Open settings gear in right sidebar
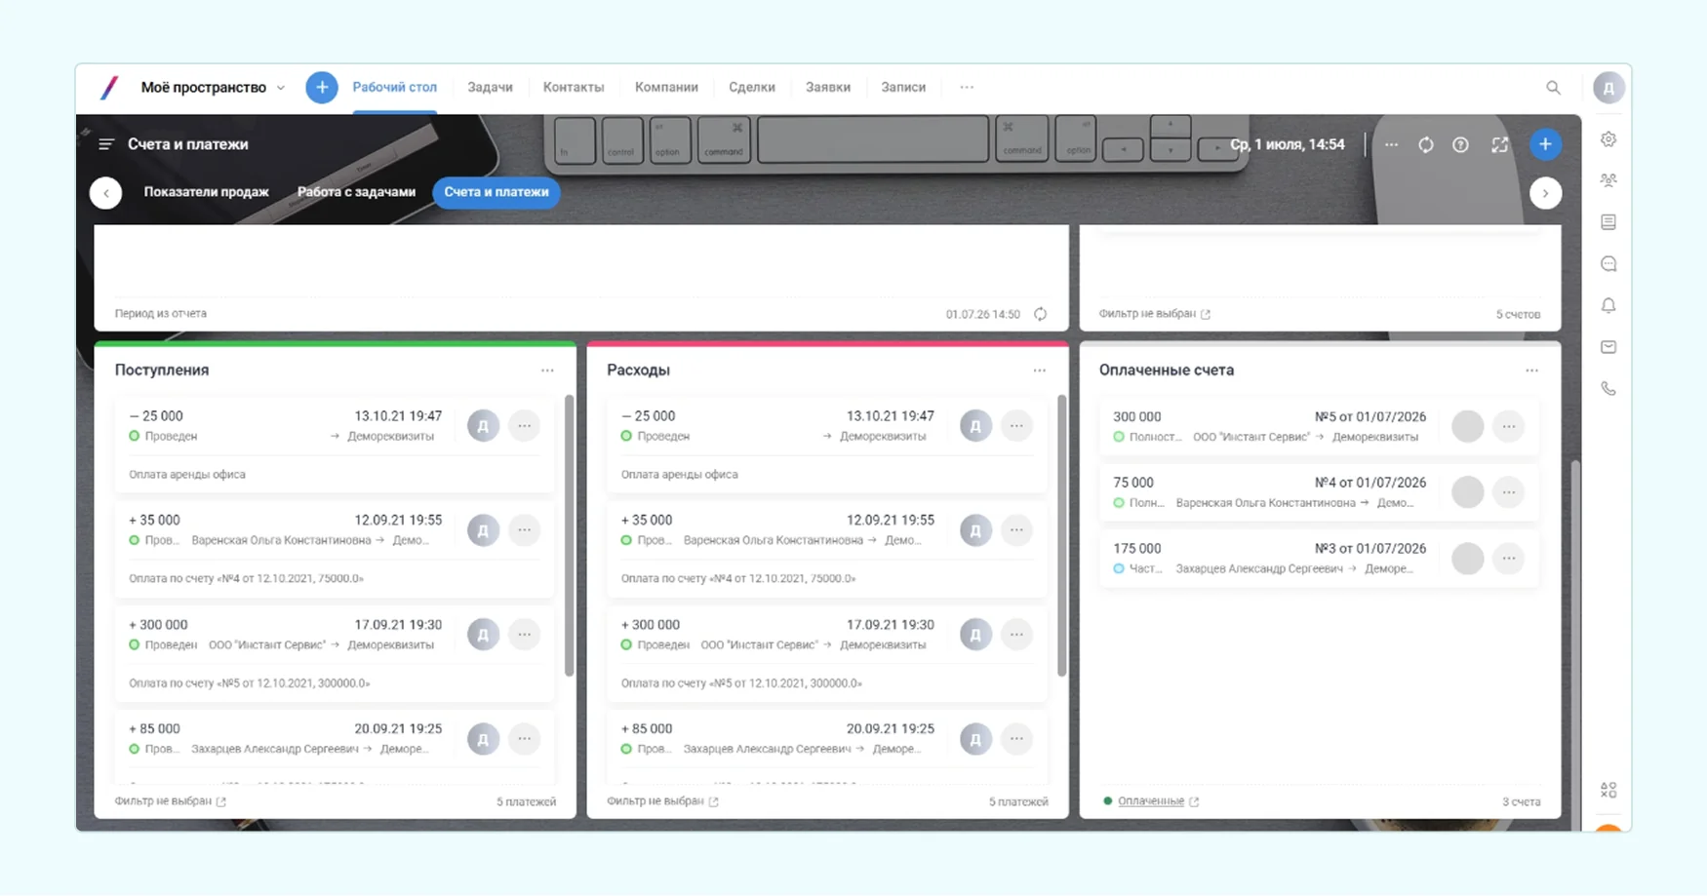Screen dimensions: 1707x896 pos(1608,139)
